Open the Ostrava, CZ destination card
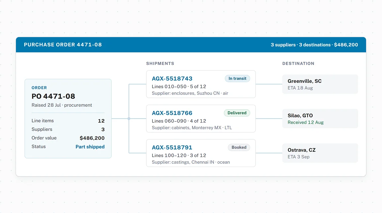Image resolution: width=382 pixels, height=213 pixels. coord(320,153)
